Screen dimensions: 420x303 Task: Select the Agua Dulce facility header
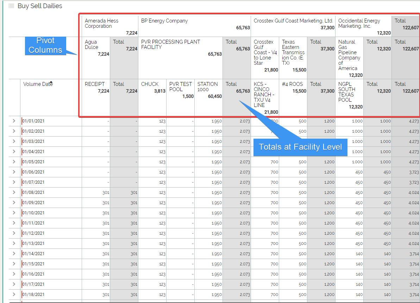92,45
